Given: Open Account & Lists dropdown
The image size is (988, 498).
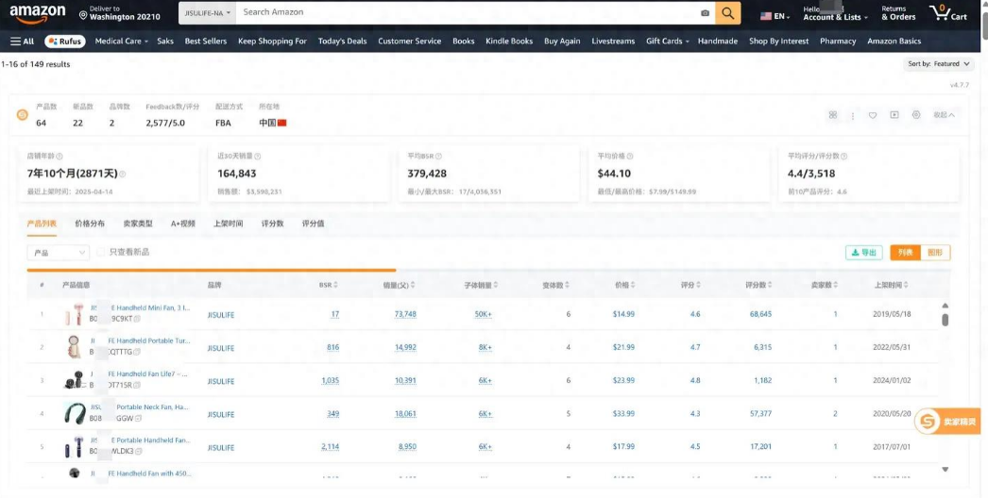Looking at the screenshot, I should tap(836, 13).
